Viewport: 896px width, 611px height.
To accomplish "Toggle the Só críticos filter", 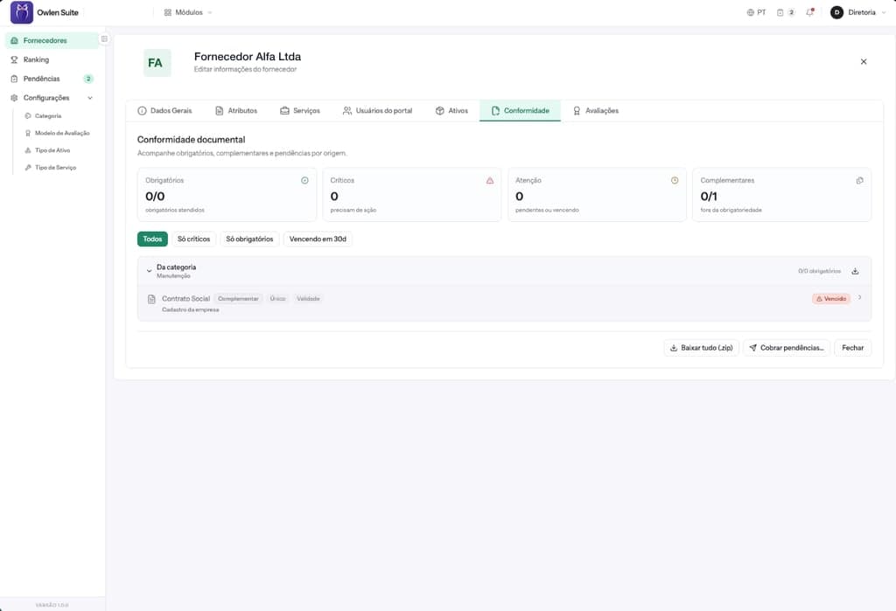I will [x=193, y=239].
